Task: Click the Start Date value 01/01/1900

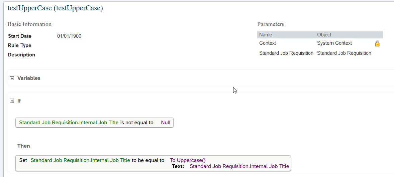Action: pyautogui.click(x=69, y=36)
